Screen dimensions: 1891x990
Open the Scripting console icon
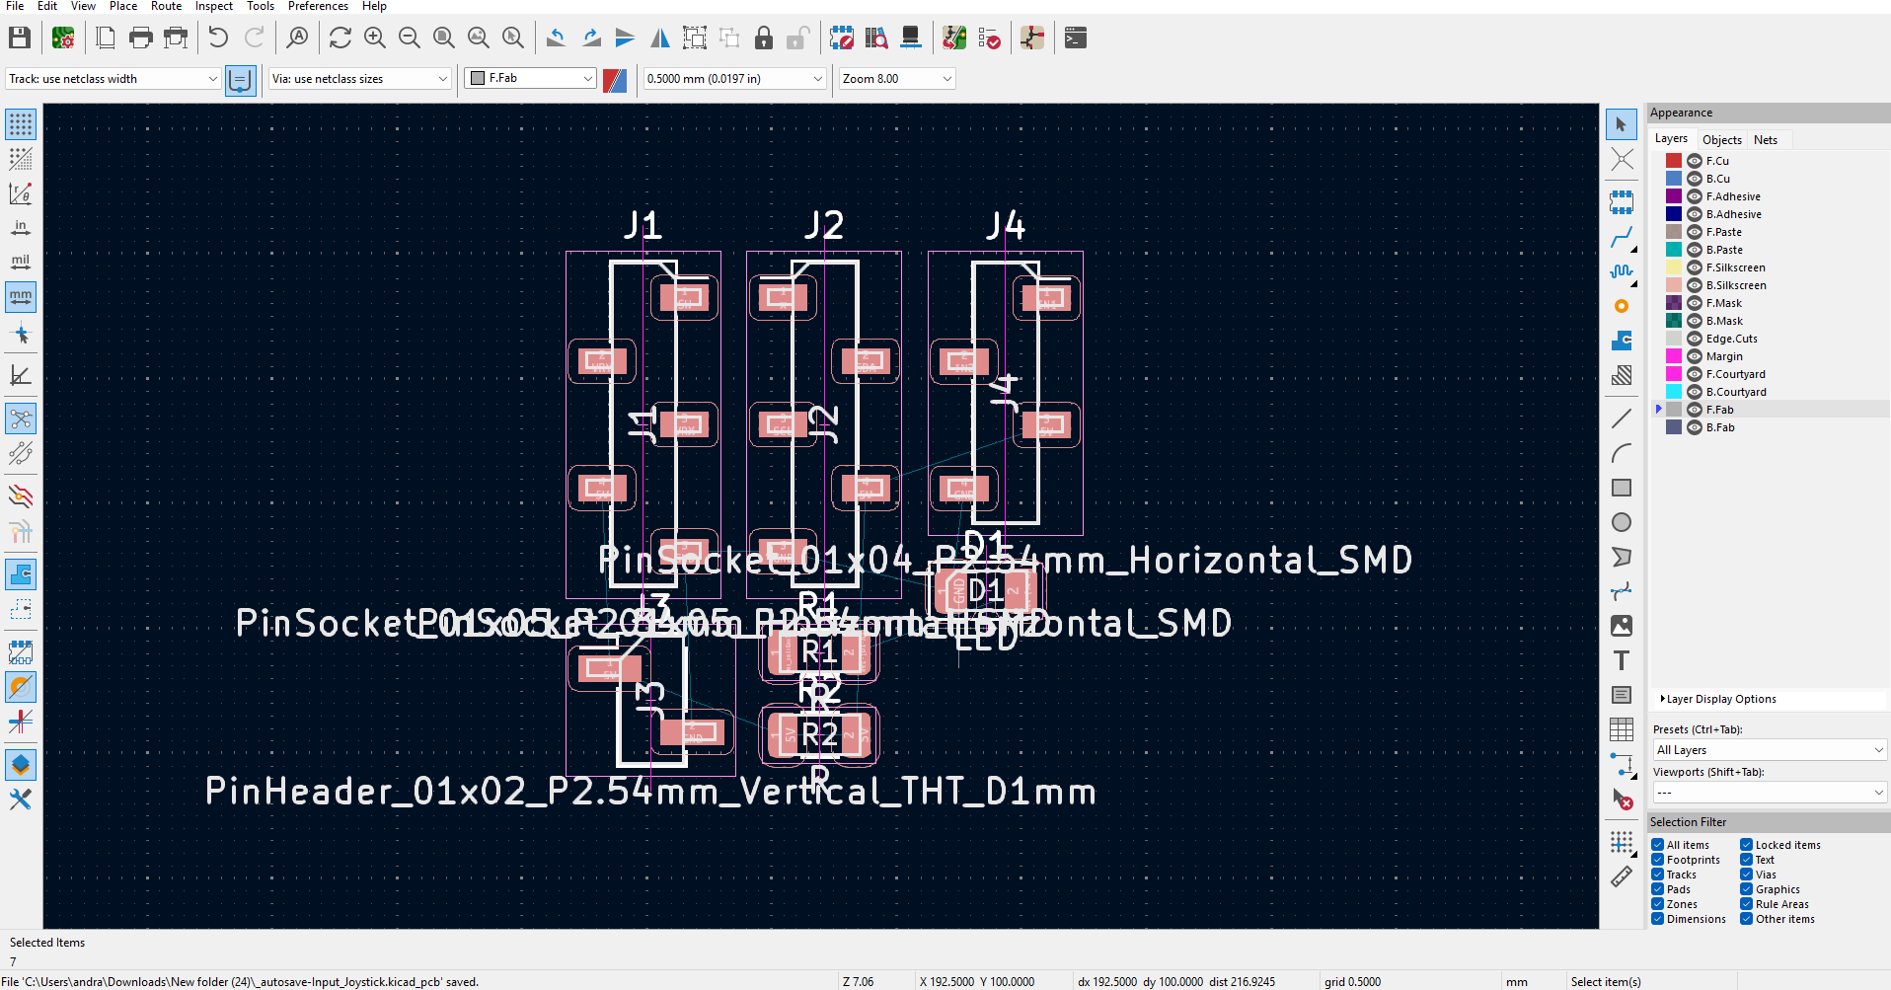[1076, 38]
